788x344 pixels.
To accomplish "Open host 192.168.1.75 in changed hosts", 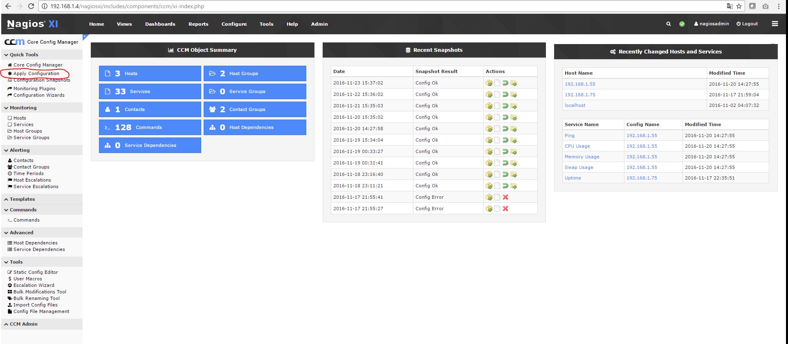I will click(580, 95).
